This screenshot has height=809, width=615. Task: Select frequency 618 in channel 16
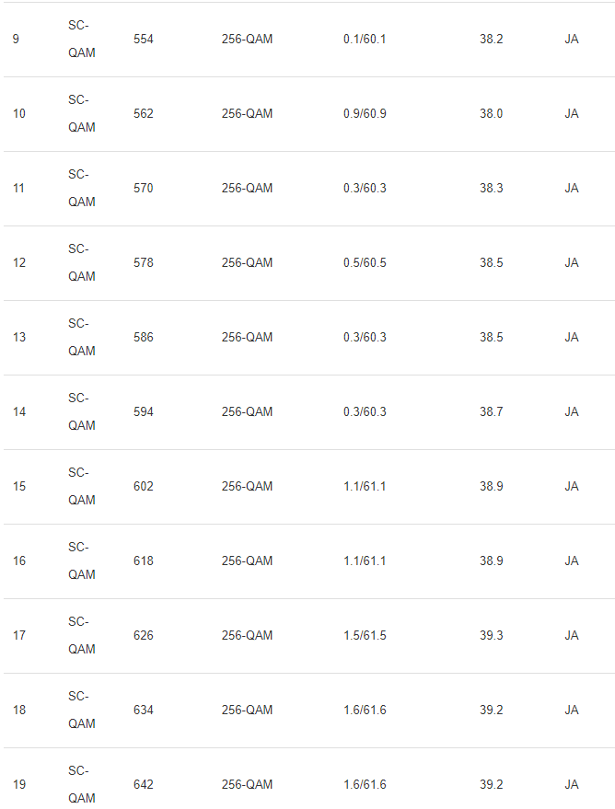click(144, 561)
